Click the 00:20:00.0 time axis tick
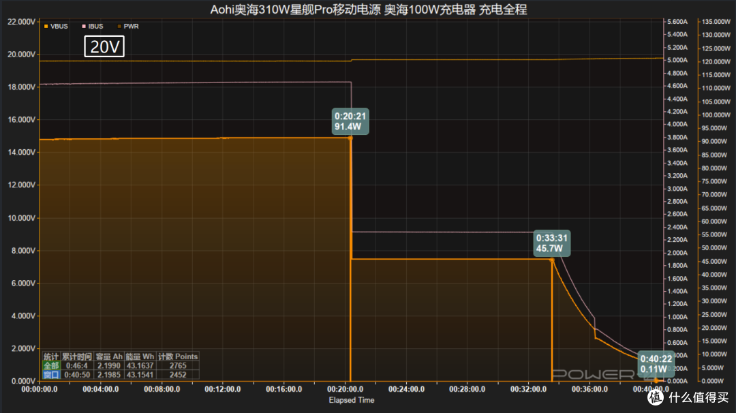This screenshot has width=736, height=413. pyautogui.click(x=345, y=389)
